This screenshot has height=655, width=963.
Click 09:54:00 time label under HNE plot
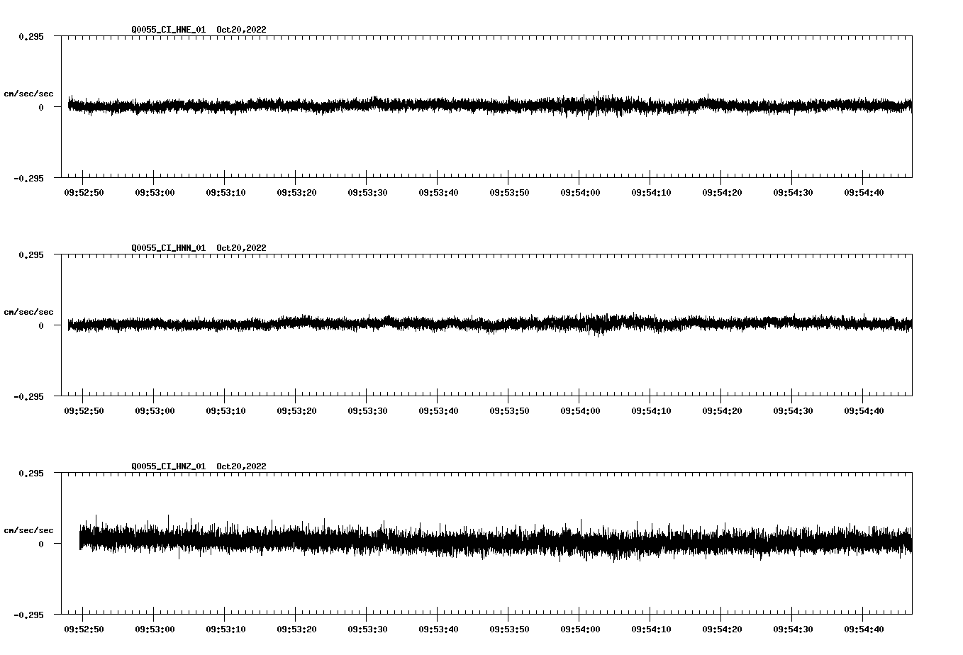pos(580,193)
